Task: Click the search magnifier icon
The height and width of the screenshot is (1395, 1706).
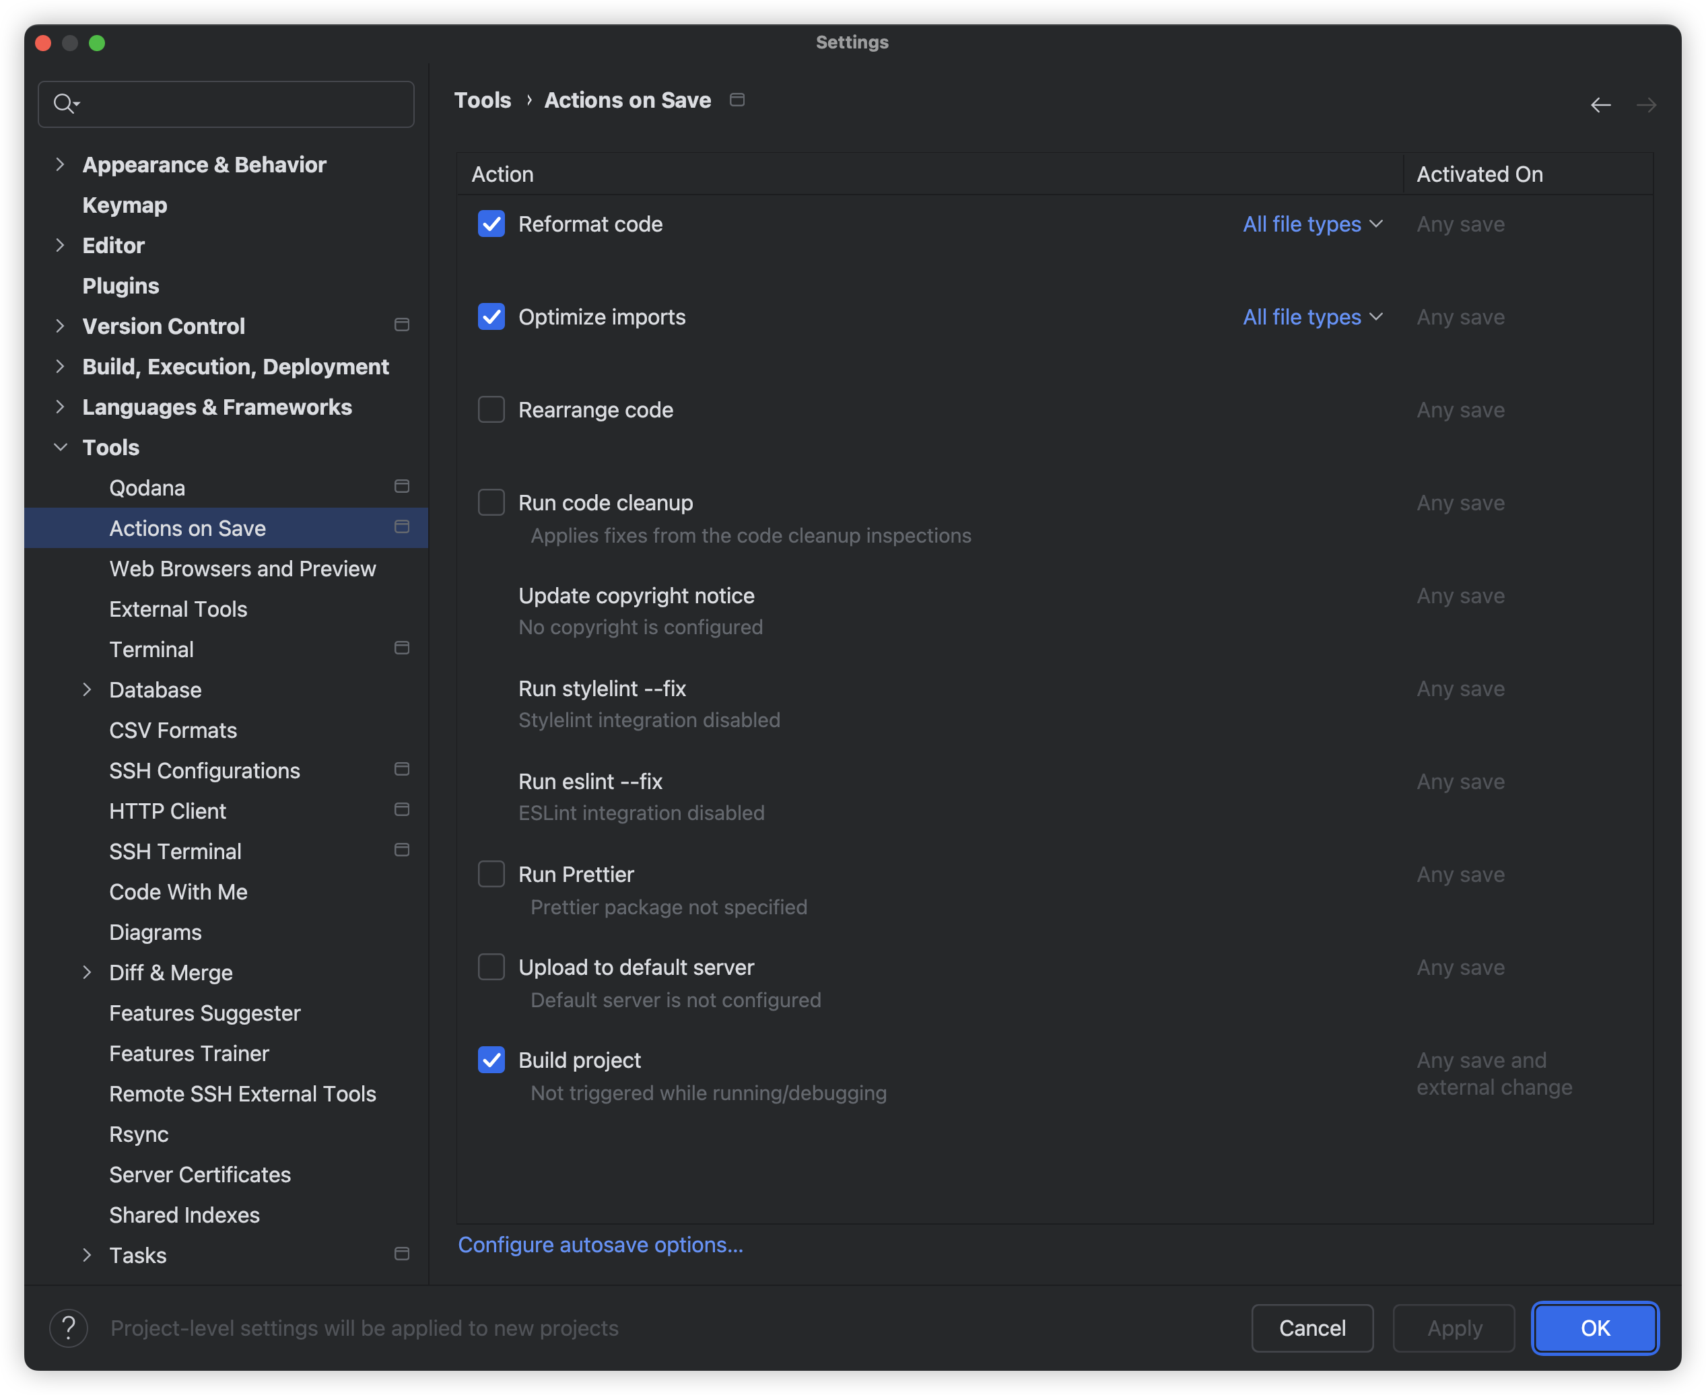Action: click(64, 104)
